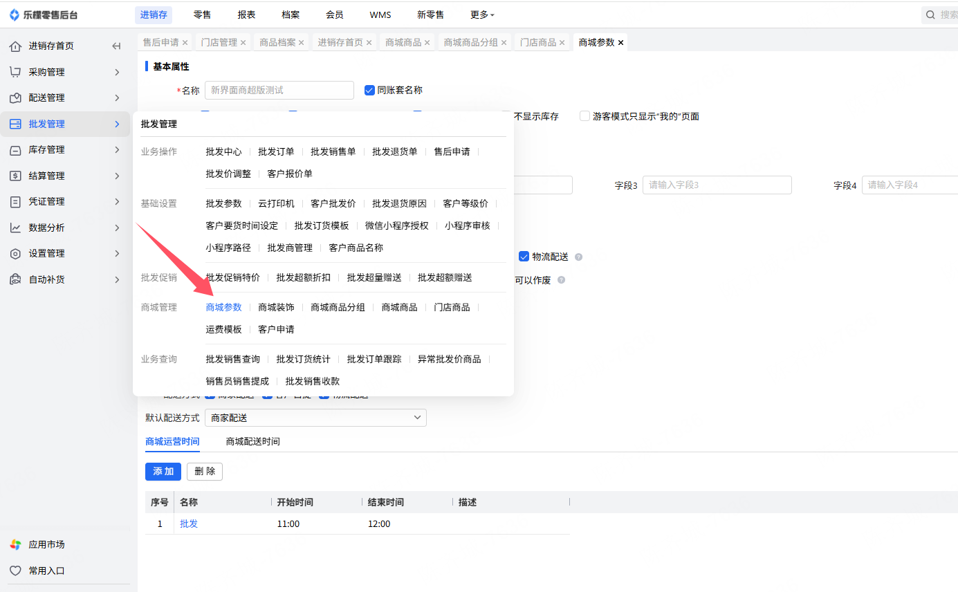Screen dimensions: 958x592
Task: Open the 更多 dropdown in top navigation
Action: [482, 15]
